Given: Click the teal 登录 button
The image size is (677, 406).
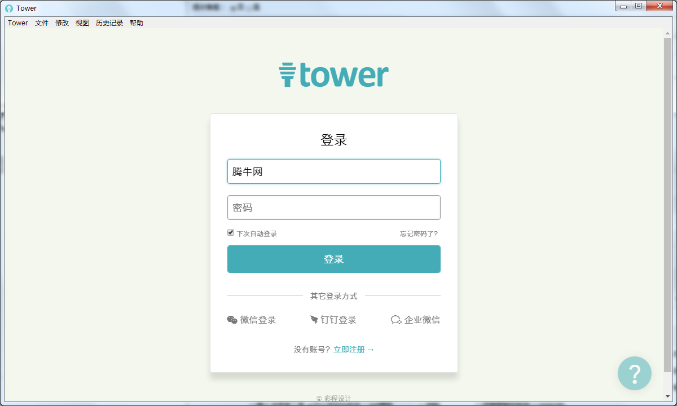Looking at the screenshot, I should tap(334, 259).
